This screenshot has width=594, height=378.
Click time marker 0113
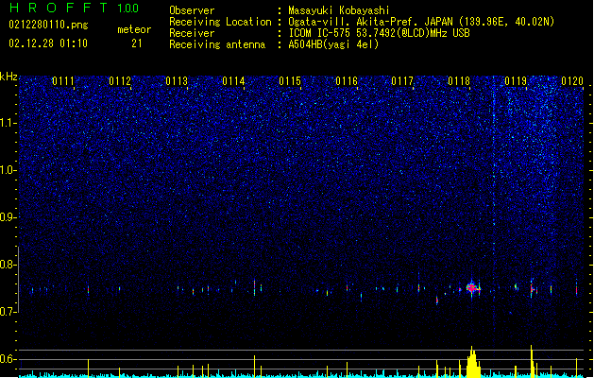(x=177, y=81)
